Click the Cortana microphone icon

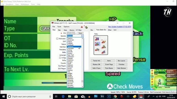[x=50, y=97]
